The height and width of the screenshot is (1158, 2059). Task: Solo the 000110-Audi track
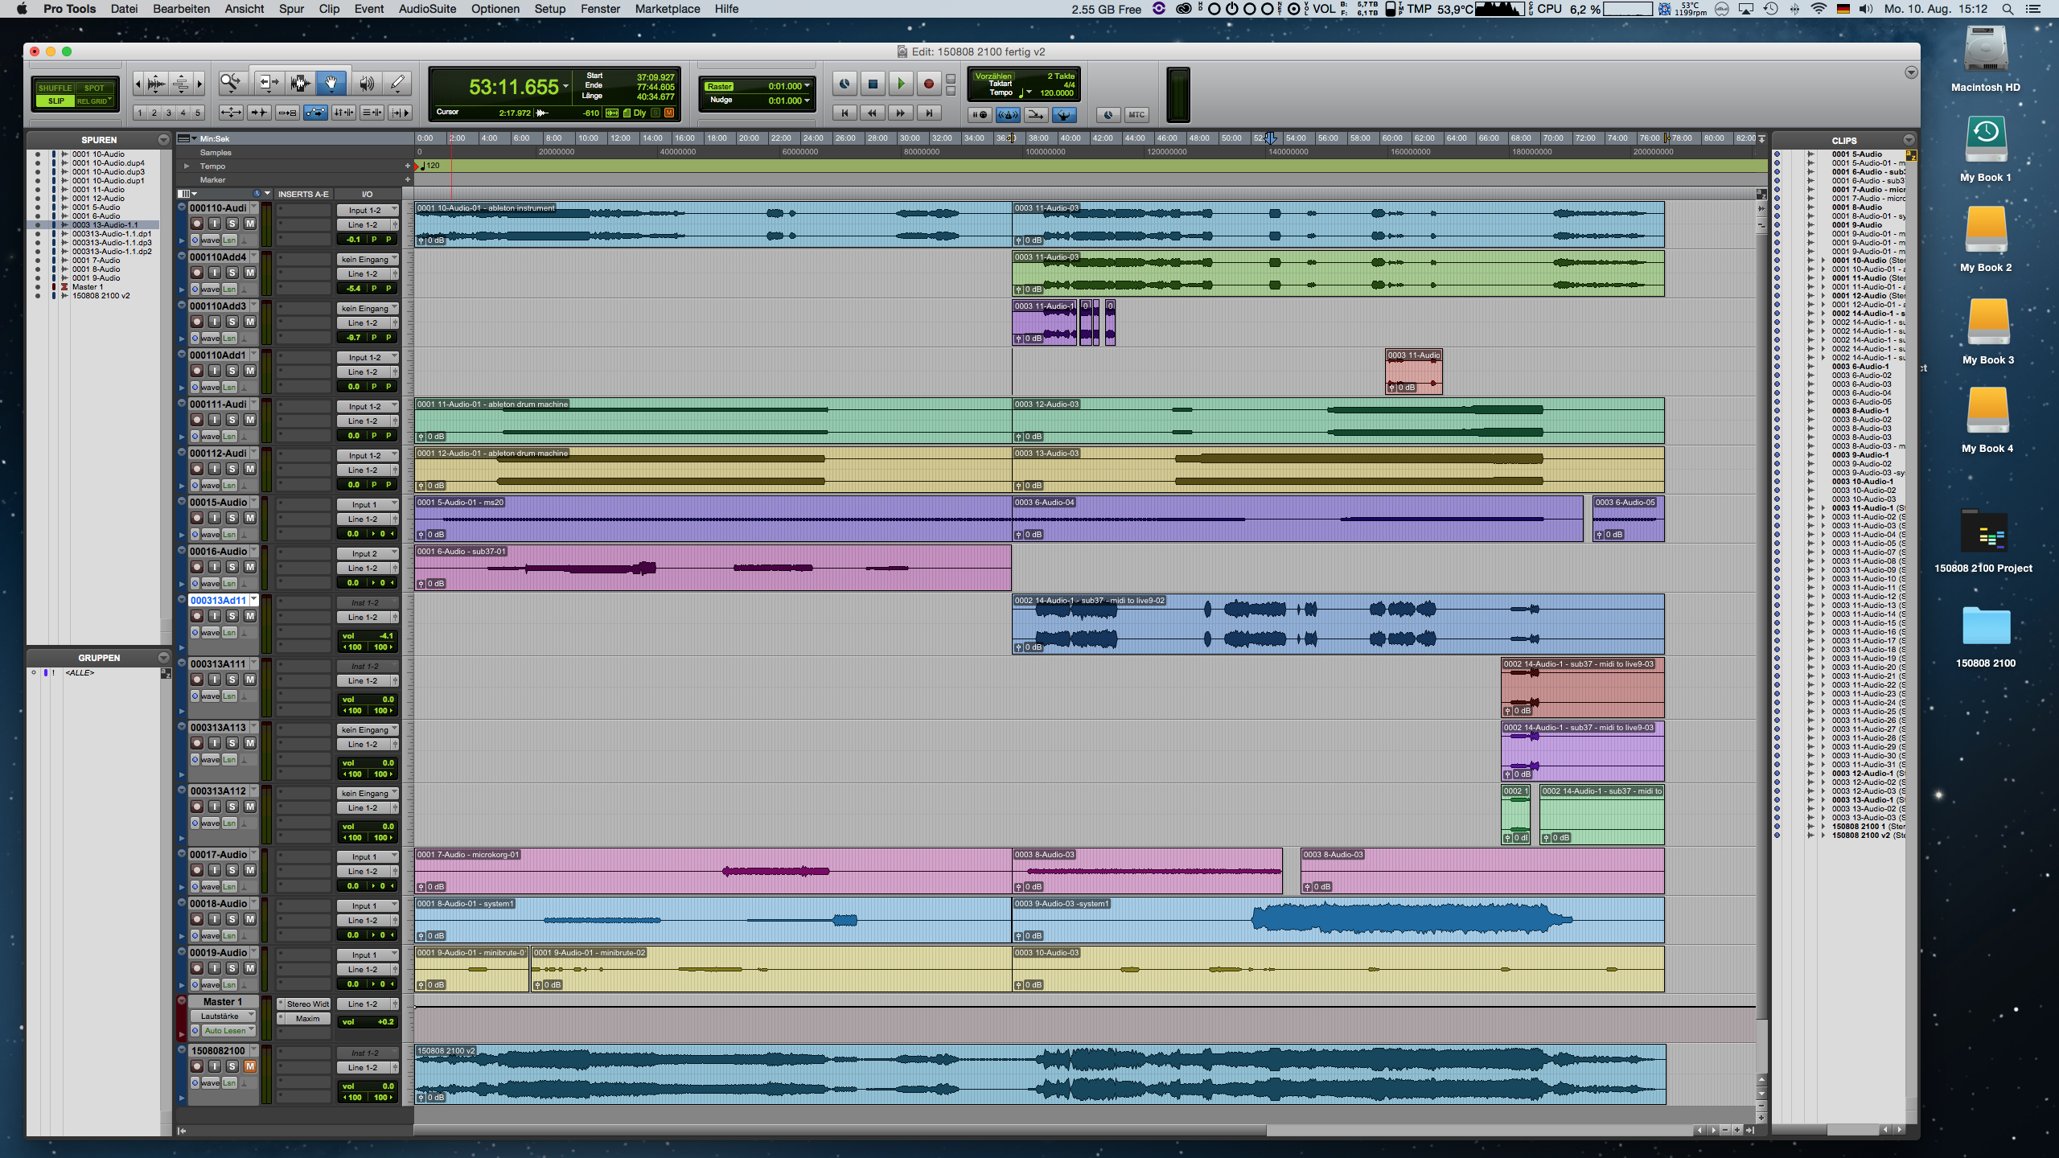coord(232,224)
